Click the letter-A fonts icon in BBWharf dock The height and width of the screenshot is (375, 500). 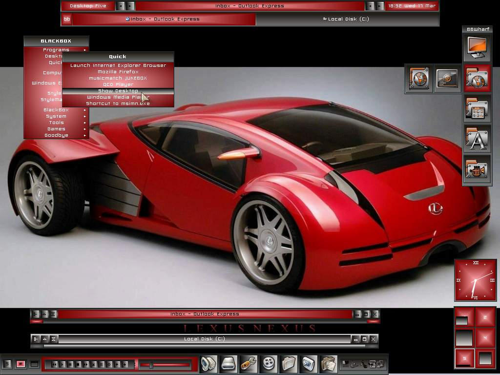pyautogui.click(x=477, y=139)
